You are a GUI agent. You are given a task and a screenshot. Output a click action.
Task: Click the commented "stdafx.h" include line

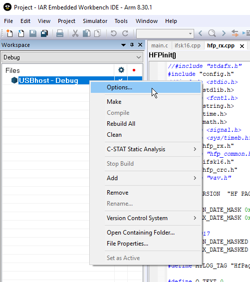[205, 66]
